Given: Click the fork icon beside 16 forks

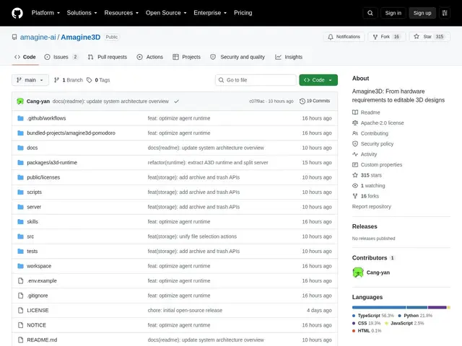Looking at the screenshot, I should (355, 196).
